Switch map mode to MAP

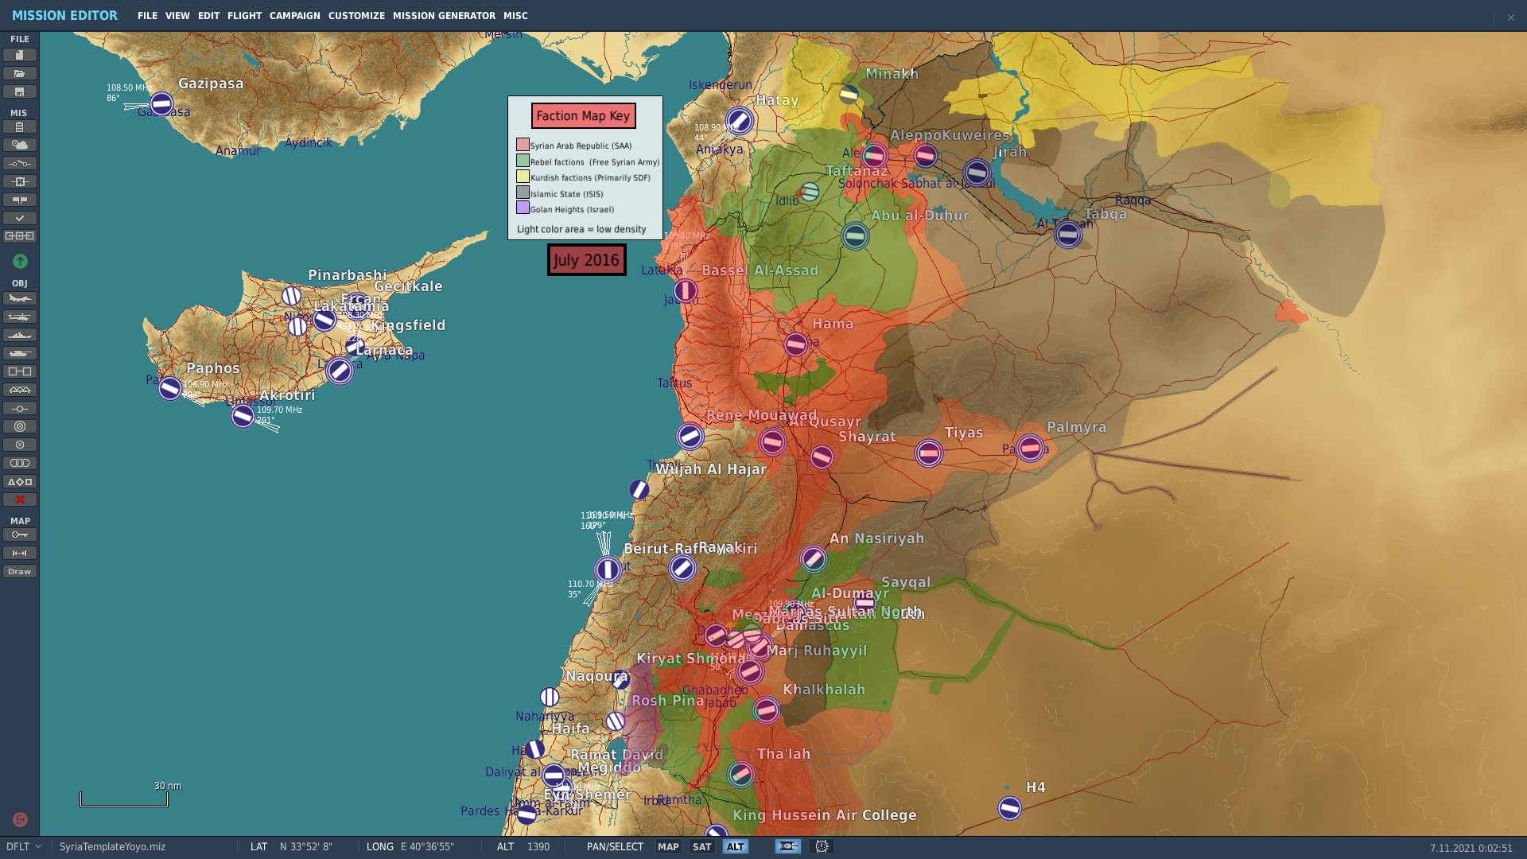pyautogui.click(x=668, y=846)
